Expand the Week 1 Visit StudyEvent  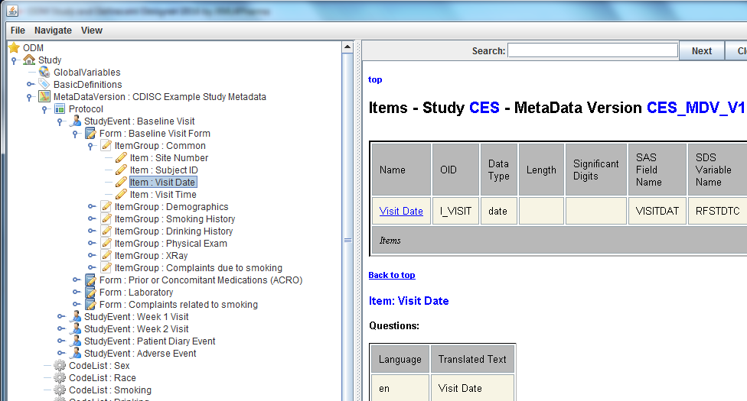point(60,316)
